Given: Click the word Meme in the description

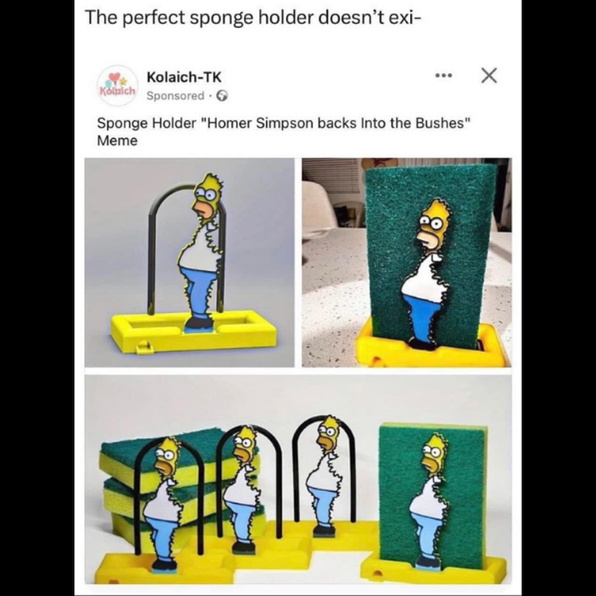Looking at the screenshot, I should point(117,141).
